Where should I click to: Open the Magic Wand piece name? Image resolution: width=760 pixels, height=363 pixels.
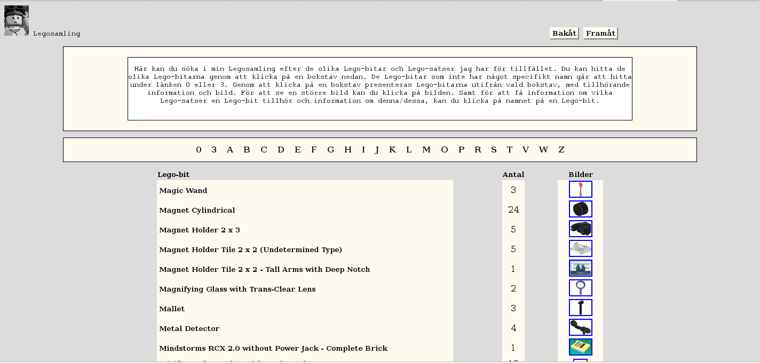point(183,190)
